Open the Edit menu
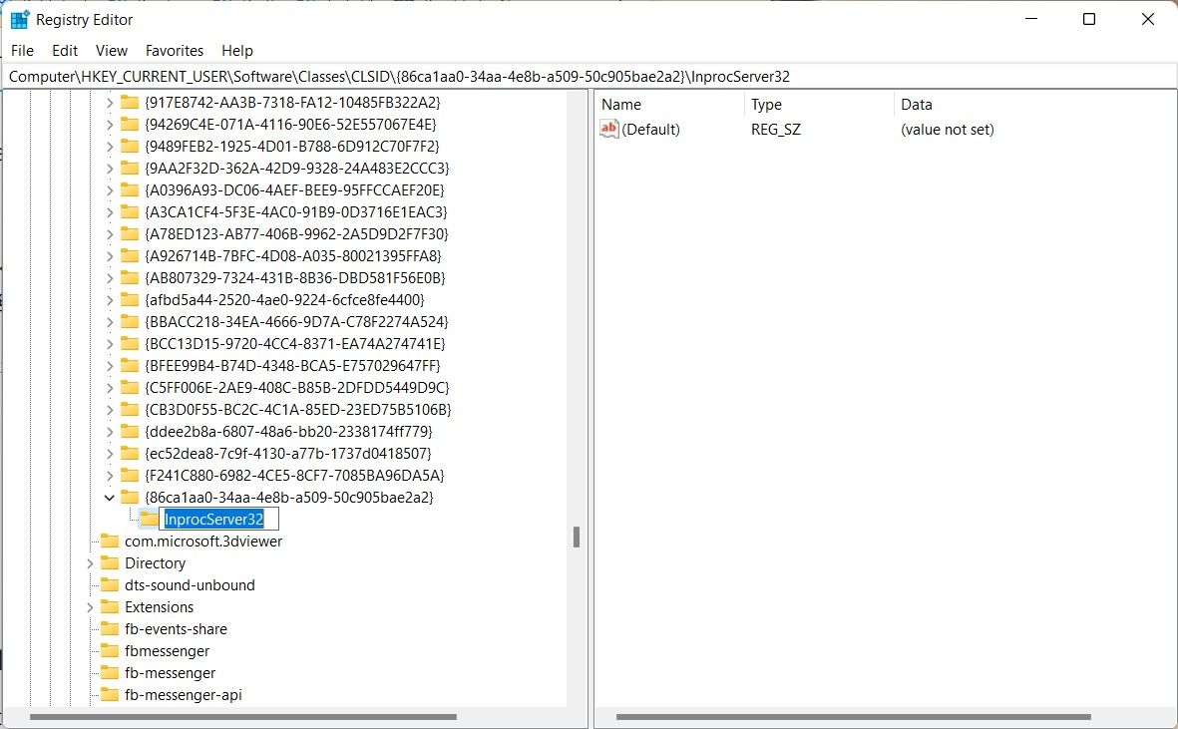The width and height of the screenshot is (1178, 729). 64,50
